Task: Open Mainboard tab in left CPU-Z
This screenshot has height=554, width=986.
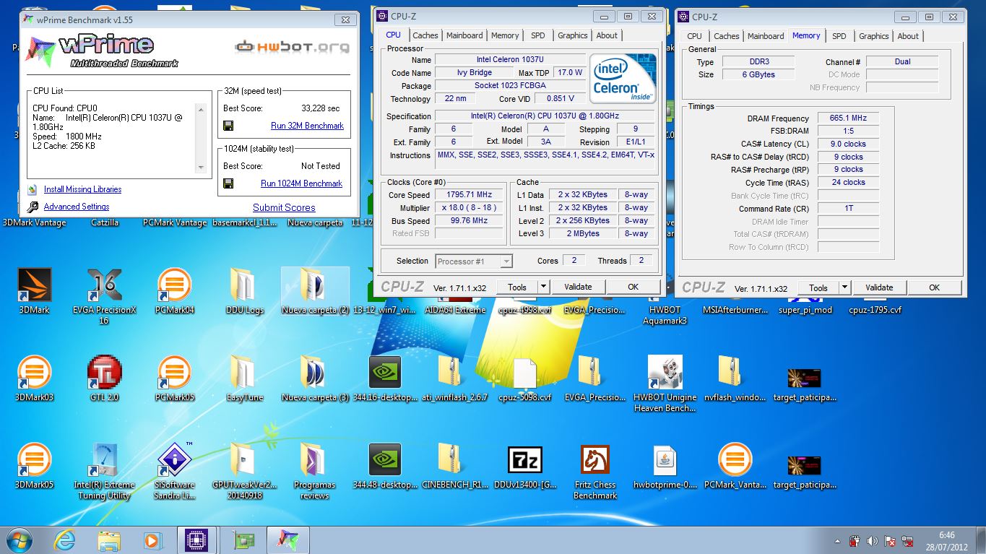Action: click(464, 35)
